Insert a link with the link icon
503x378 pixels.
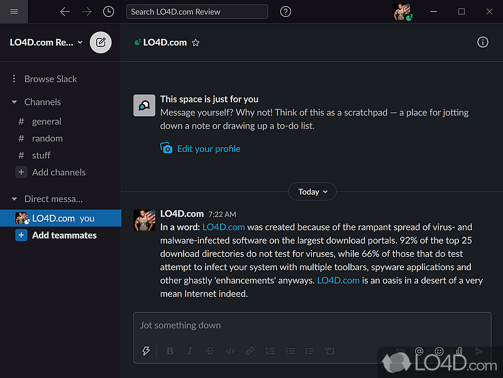pos(250,351)
